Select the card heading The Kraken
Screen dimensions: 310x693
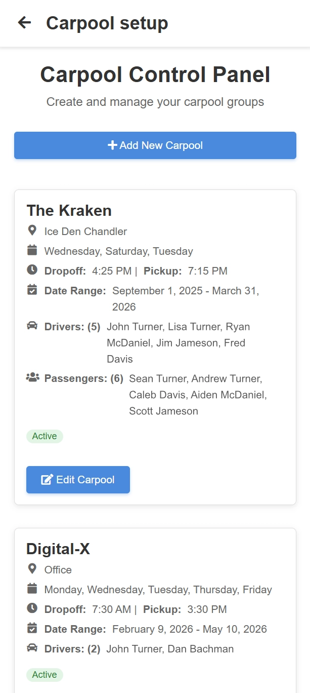[69, 211]
